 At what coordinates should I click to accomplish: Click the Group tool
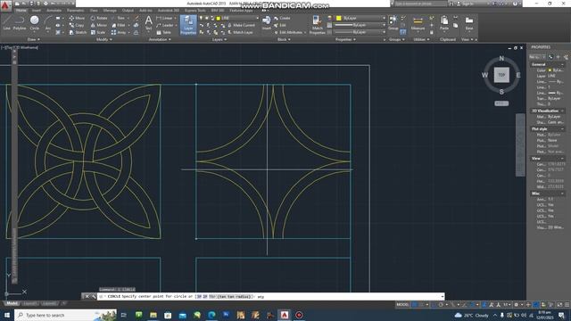tap(393, 23)
